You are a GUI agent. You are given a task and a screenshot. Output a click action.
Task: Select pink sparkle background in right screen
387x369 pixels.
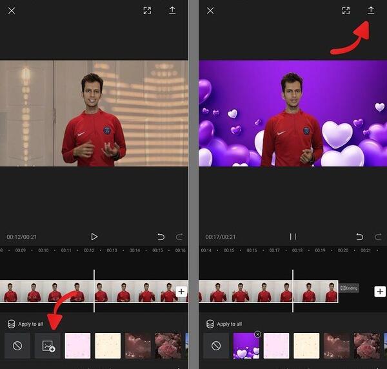276,346
